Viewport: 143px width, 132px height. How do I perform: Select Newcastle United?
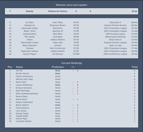tap(29, 28)
